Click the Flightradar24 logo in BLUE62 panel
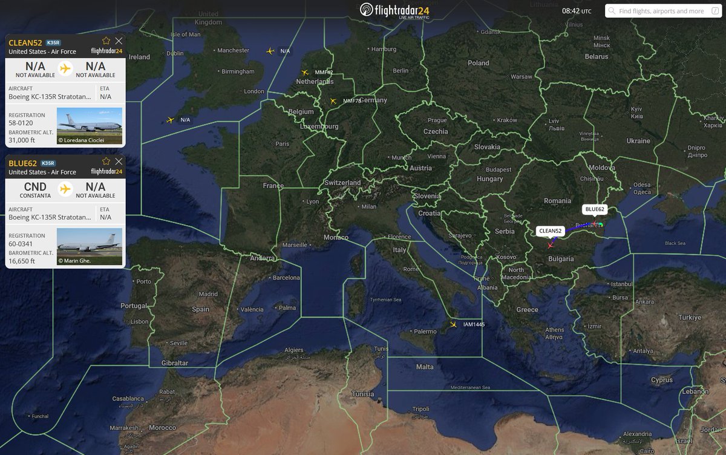Screen dimensions: 726x455 point(106,172)
